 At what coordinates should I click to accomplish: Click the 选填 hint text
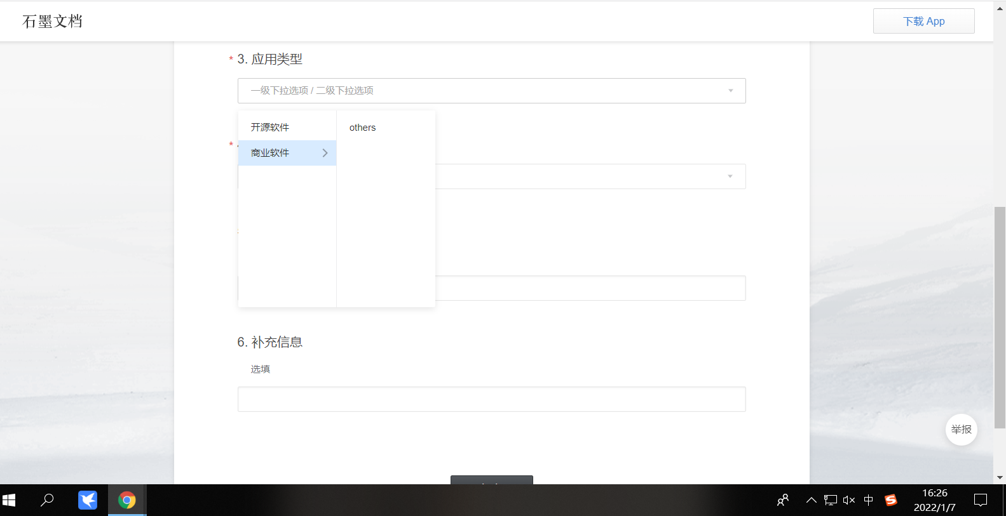pyautogui.click(x=261, y=369)
